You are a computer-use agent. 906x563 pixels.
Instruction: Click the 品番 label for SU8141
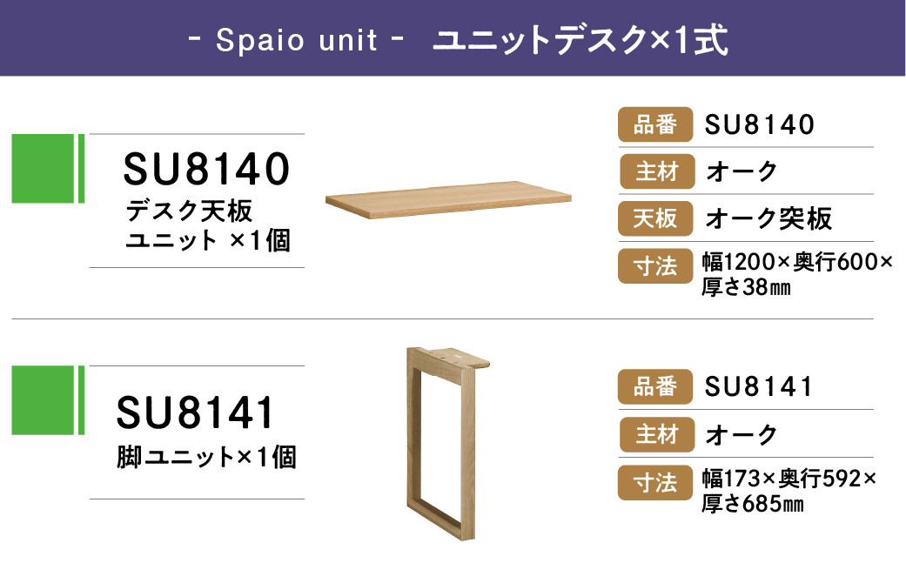(655, 386)
